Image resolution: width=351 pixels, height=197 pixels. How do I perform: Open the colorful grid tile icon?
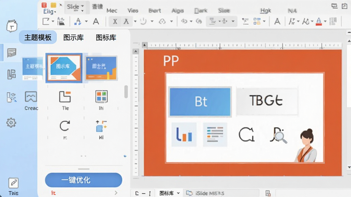point(101,96)
